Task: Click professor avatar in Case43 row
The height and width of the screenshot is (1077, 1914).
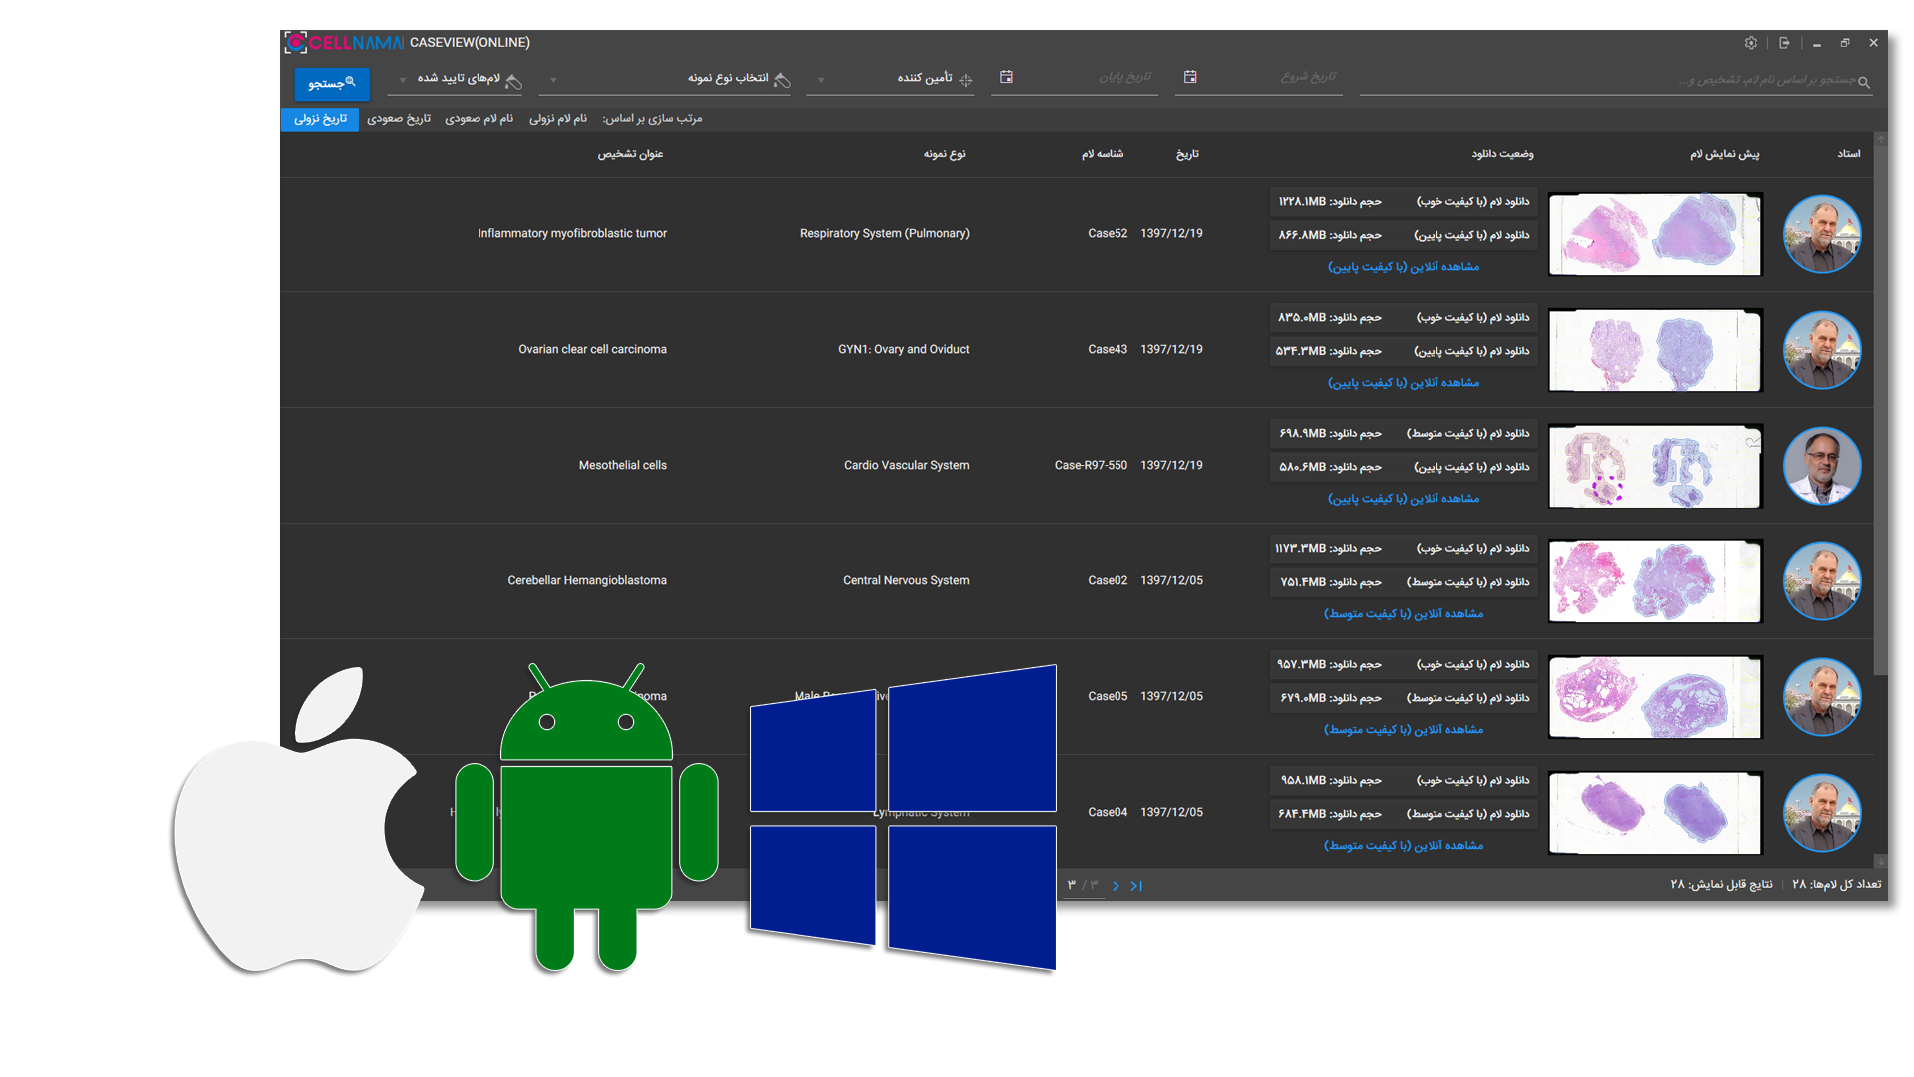Action: pos(1822,350)
